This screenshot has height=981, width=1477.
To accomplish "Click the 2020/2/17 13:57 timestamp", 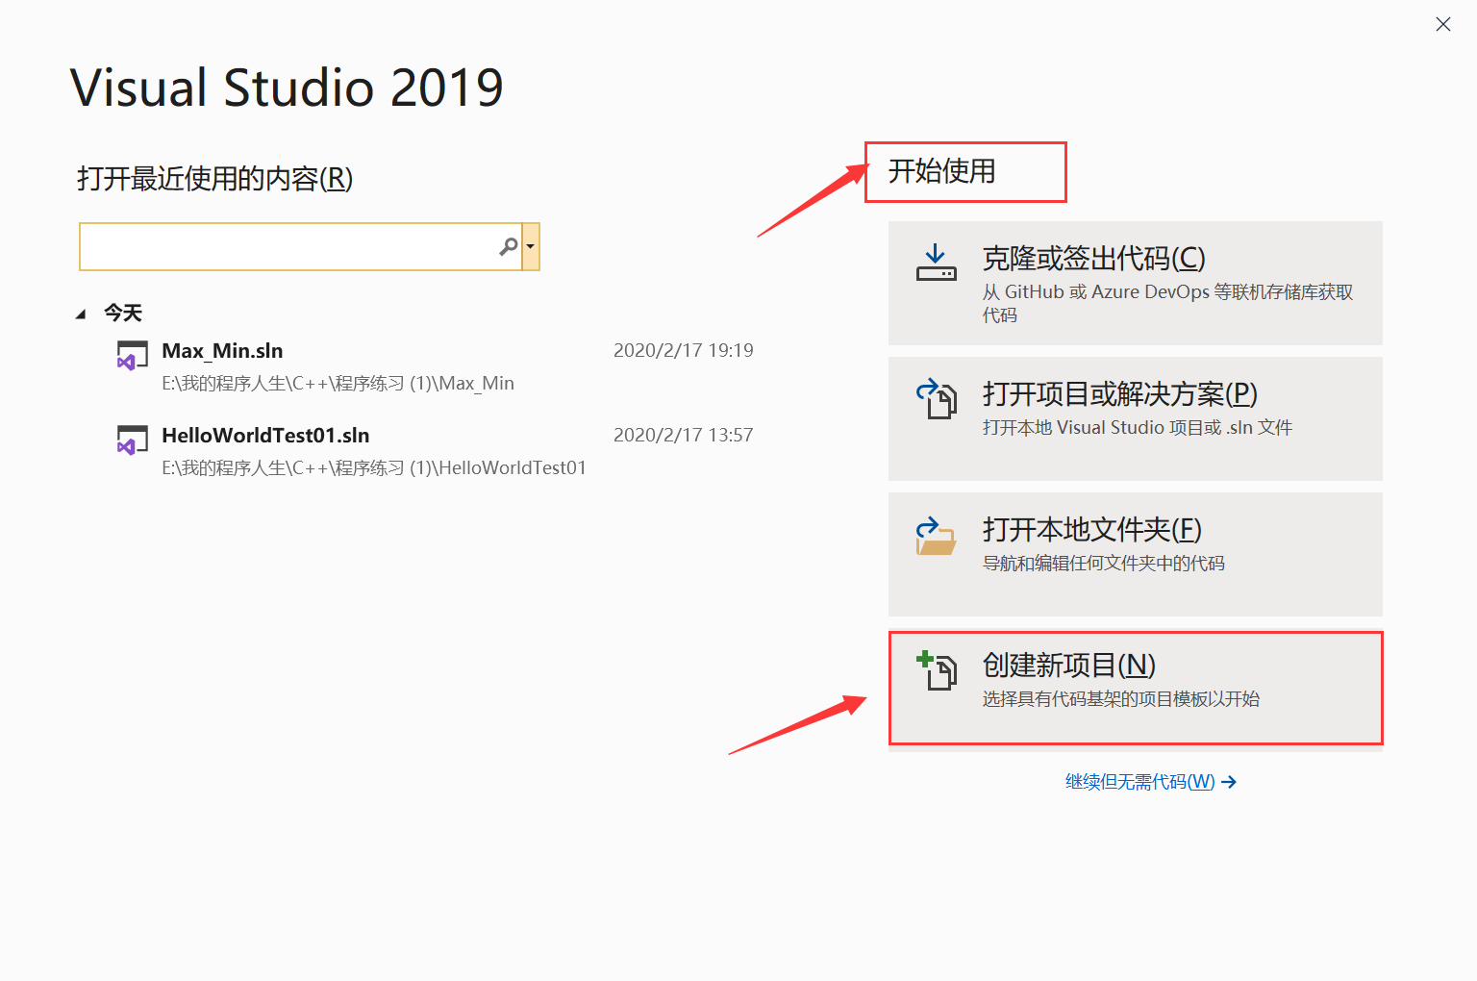I will click(x=683, y=435).
